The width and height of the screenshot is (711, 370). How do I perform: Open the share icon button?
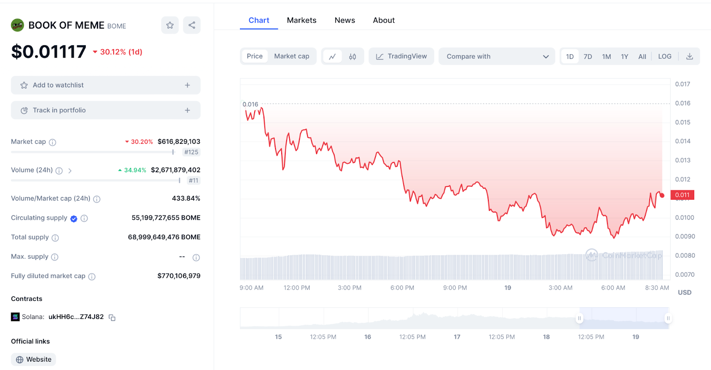(192, 25)
